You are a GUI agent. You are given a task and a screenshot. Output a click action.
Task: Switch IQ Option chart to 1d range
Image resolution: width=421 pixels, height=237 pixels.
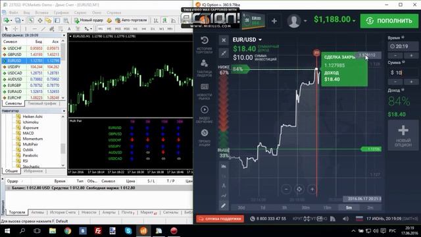click(263, 208)
